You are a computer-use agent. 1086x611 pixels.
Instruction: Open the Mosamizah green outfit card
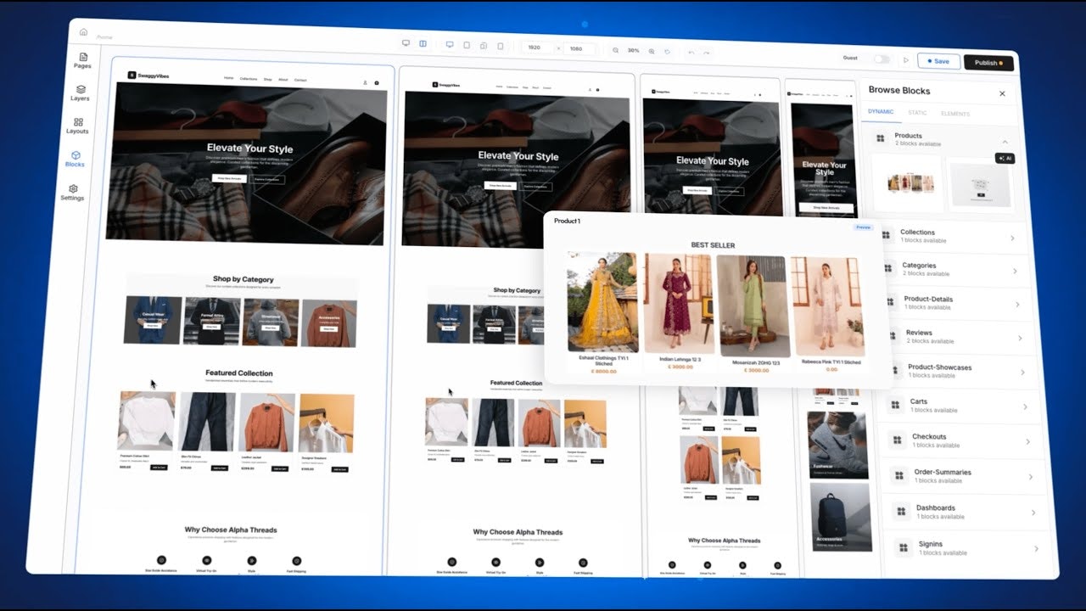[x=755, y=314]
